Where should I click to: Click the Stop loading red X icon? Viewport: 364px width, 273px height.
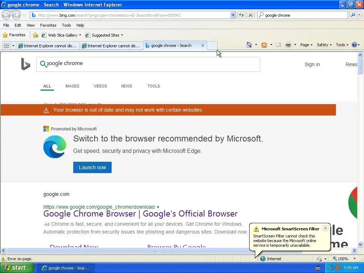251,15
